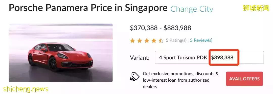Image resolution: width=273 pixels, height=94 pixels.
Task: Click the AVAIL OFFERS button
Action: 244,79
